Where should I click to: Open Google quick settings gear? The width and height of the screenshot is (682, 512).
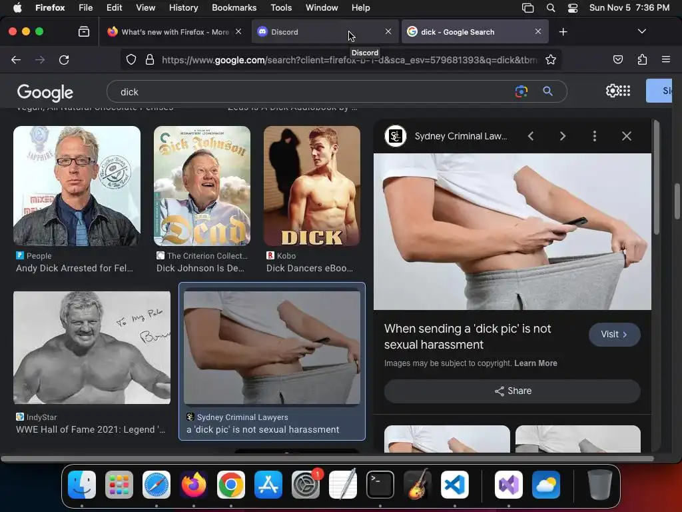pyautogui.click(x=612, y=91)
